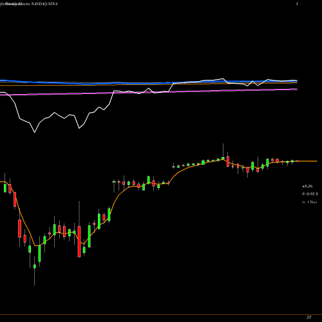Click the magenta moving average line
Screen dimensions: 322x322
149,92
